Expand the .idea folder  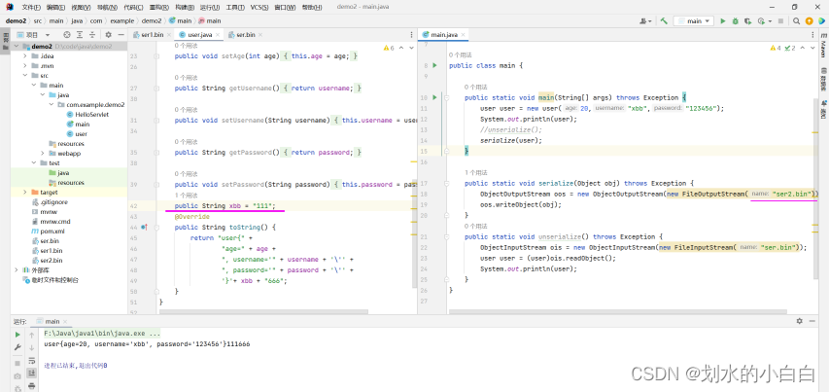25,56
